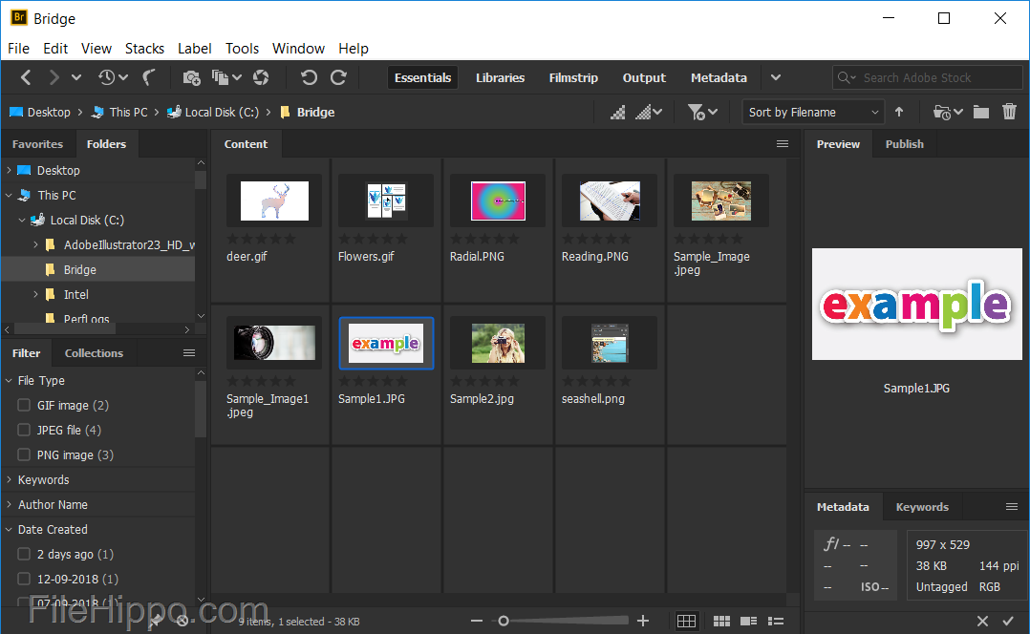
Task: Switch to the Filmstrip workspace tab
Action: 572,77
